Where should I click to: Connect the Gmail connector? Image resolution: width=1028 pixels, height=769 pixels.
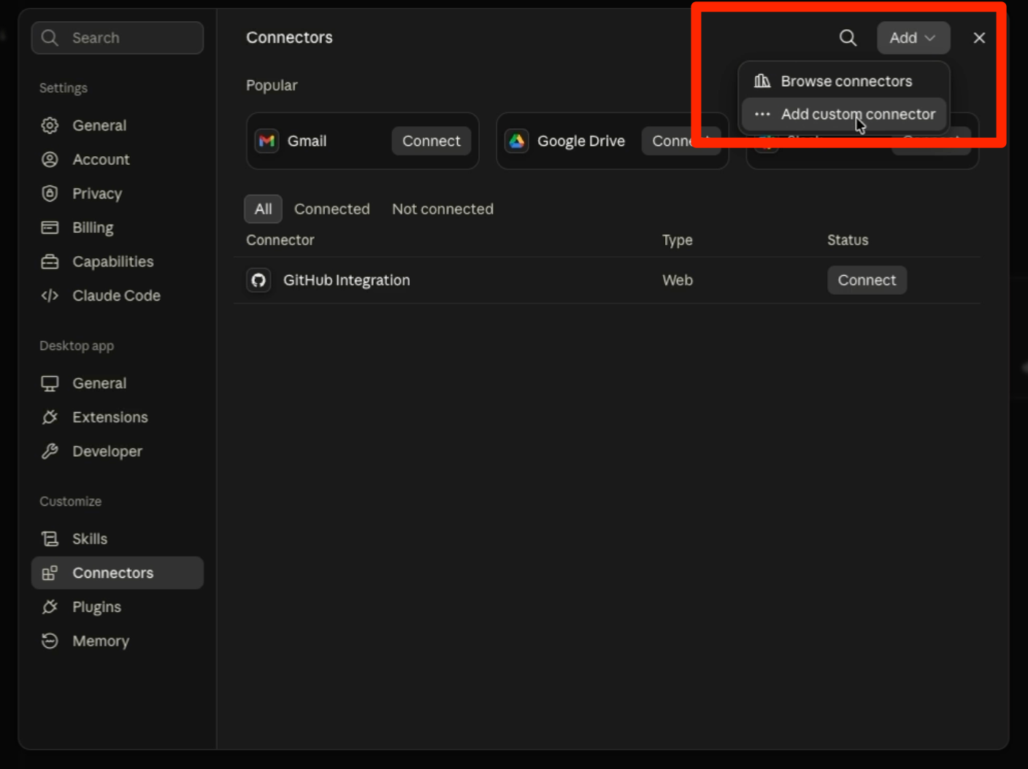pyautogui.click(x=431, y=141)
